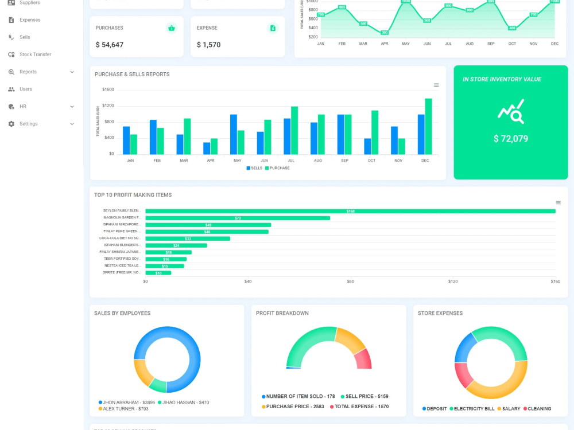The width and height of the screenshot is (574, 430).
Task: Toggle JIHAD HASSAN legend entry
Action: 184,402
